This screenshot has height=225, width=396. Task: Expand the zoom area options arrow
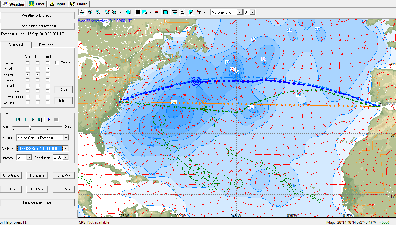click(120, 12)
